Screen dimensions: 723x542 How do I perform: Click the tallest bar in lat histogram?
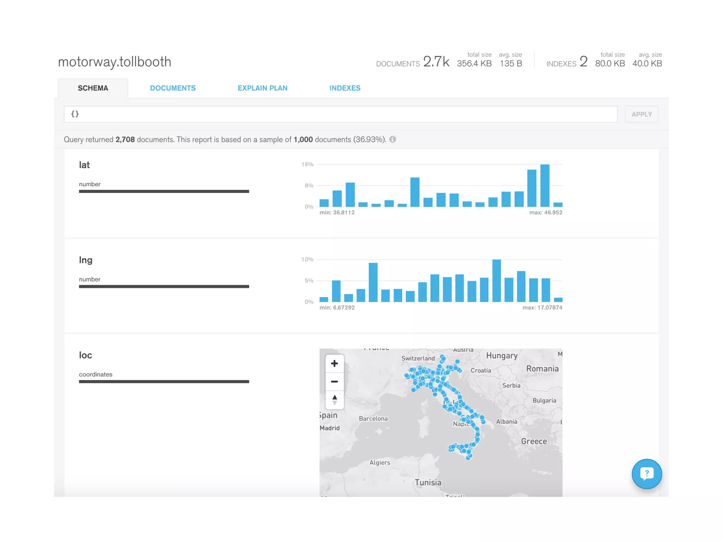(545, 186)
